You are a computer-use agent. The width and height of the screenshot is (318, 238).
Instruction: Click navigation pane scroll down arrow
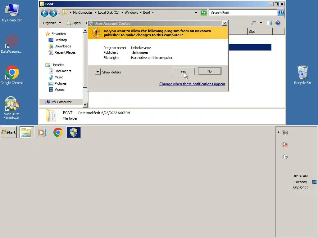[85, 105]
